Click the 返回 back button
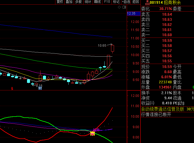The height and width of the screenshot is (143, 194). (135, 2)
